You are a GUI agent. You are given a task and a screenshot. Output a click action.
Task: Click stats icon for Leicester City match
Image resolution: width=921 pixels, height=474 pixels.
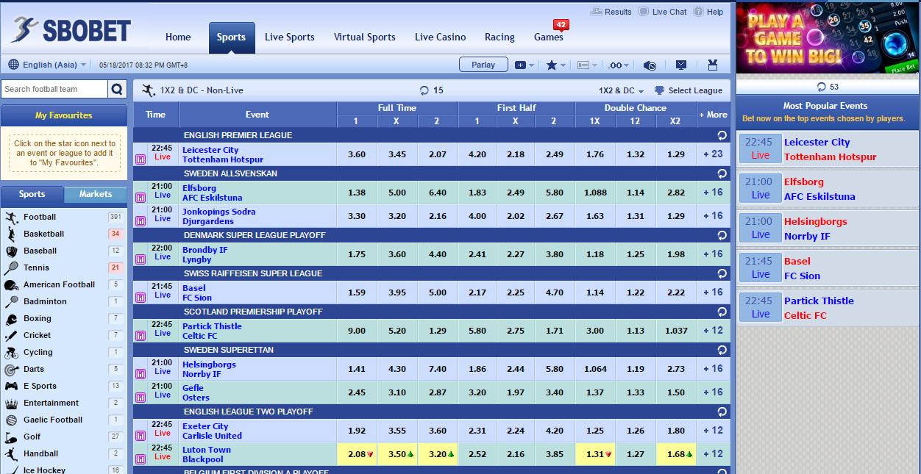[x=141, y=159]
